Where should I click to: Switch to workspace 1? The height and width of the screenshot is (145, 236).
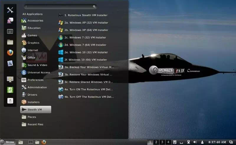[150, 142]
